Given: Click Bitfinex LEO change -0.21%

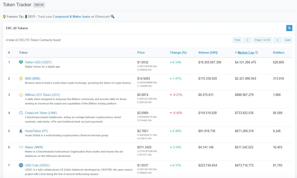Looking at the screenshot, I should (176, 95).
